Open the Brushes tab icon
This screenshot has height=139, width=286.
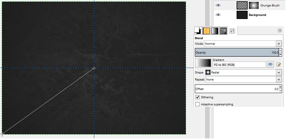223,31
